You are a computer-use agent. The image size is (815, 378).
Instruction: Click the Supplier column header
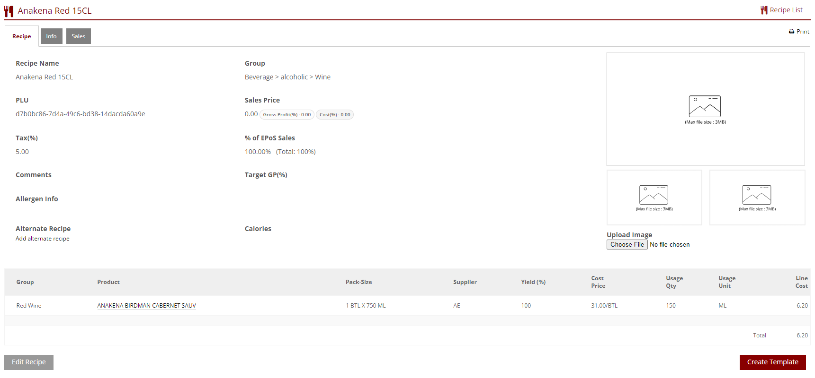coord(465,282)
